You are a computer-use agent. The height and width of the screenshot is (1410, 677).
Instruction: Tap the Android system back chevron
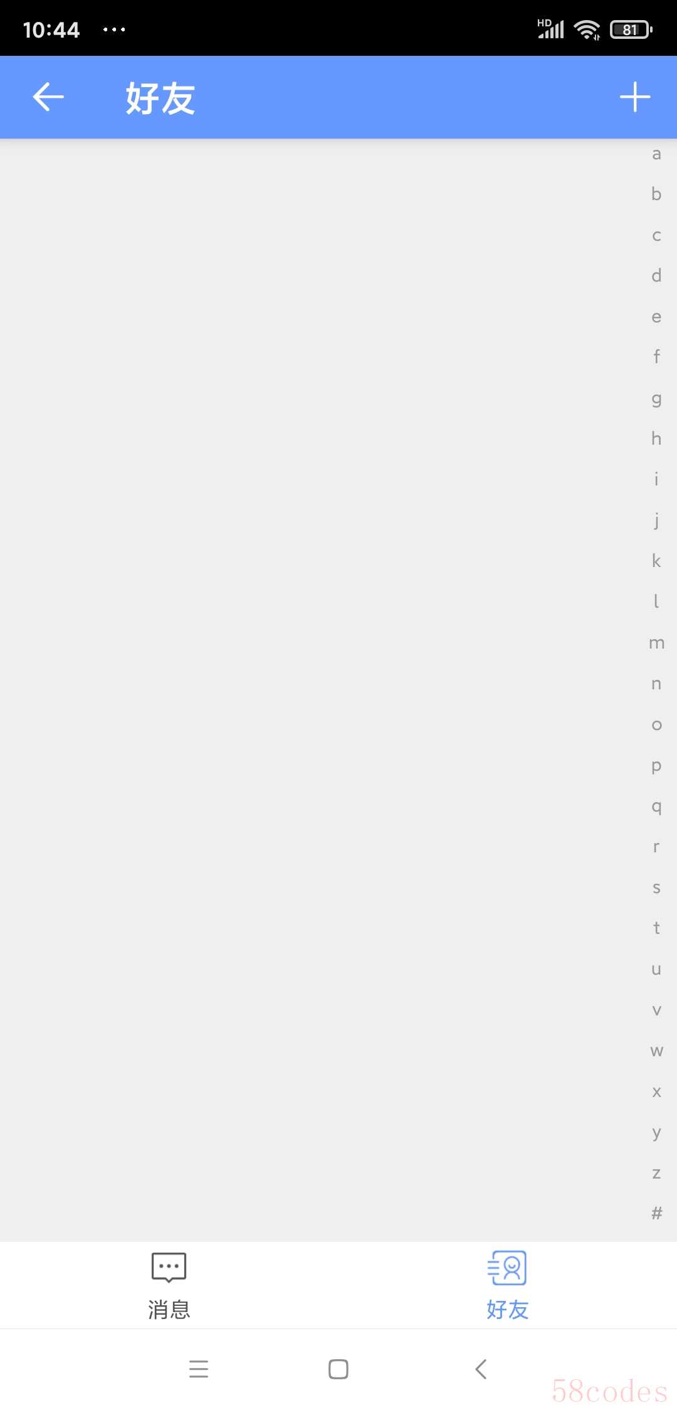[x=481, y=1369]
